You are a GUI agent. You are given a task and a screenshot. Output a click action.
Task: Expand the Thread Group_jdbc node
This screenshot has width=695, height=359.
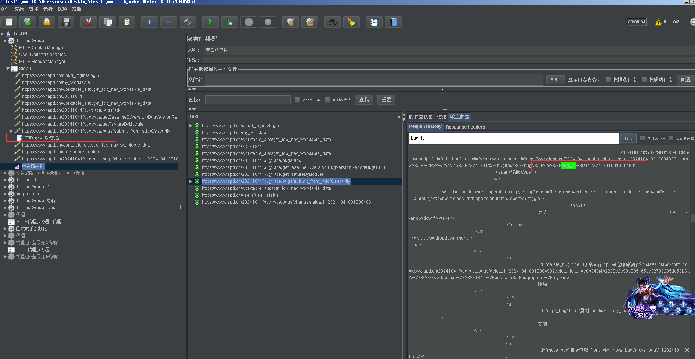pyautogui.click(x=5, y=208)
